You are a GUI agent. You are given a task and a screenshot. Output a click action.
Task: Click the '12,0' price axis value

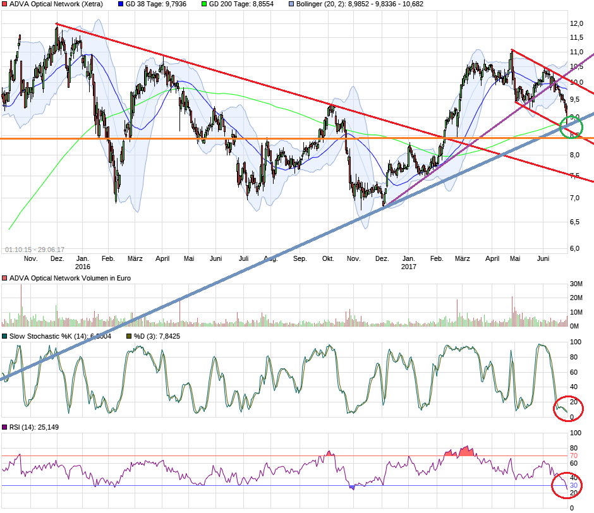[576, 23]
